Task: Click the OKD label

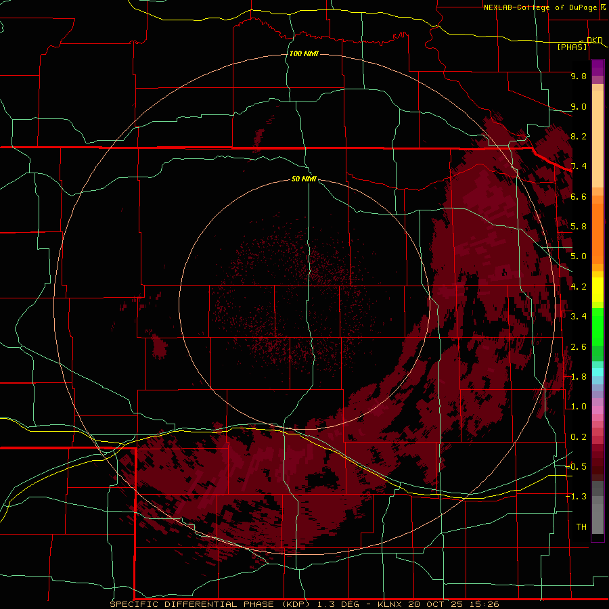Action: coord(594,40)
